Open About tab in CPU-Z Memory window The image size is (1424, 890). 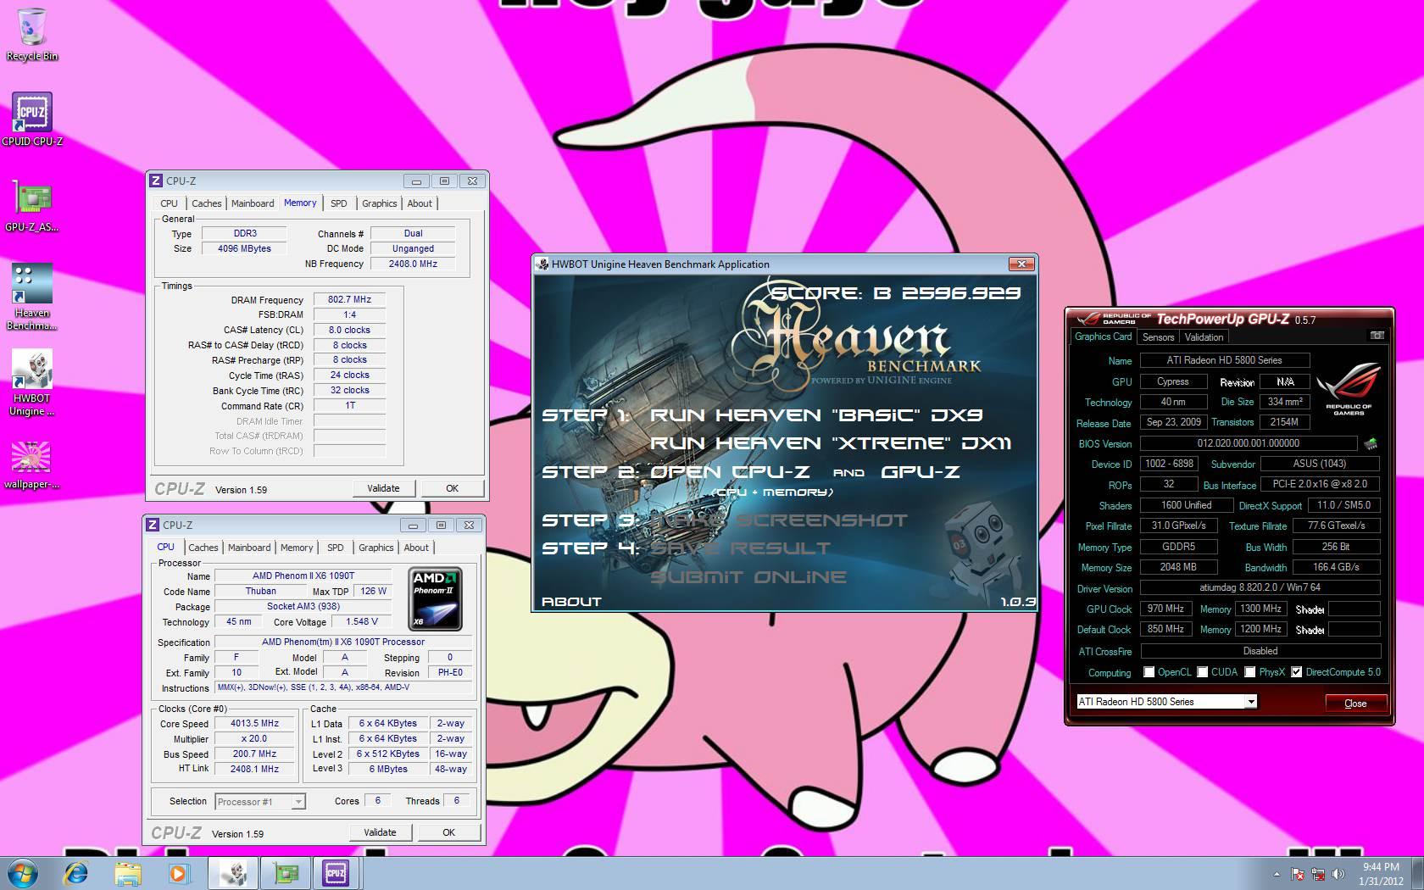click(420, 203)
